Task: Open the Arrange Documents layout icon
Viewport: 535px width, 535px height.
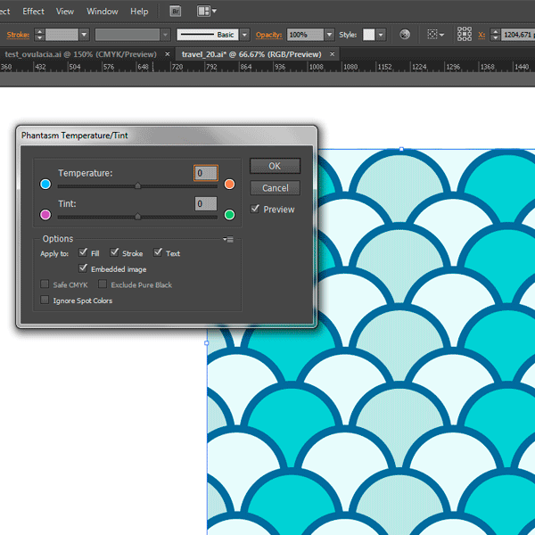Action: [203, 12]
